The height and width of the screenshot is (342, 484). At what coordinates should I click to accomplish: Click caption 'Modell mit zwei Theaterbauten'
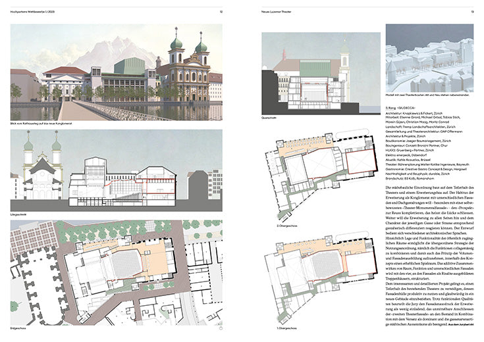427,95
